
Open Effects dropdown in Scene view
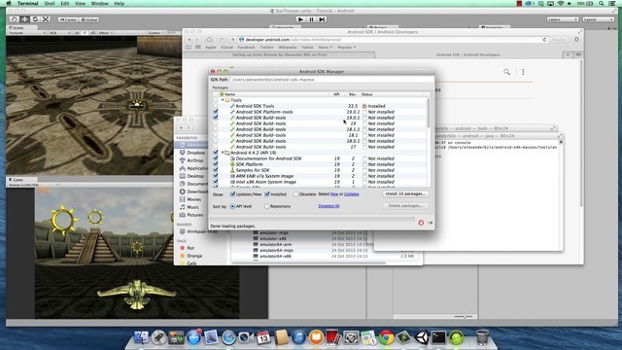click(106, 33)
